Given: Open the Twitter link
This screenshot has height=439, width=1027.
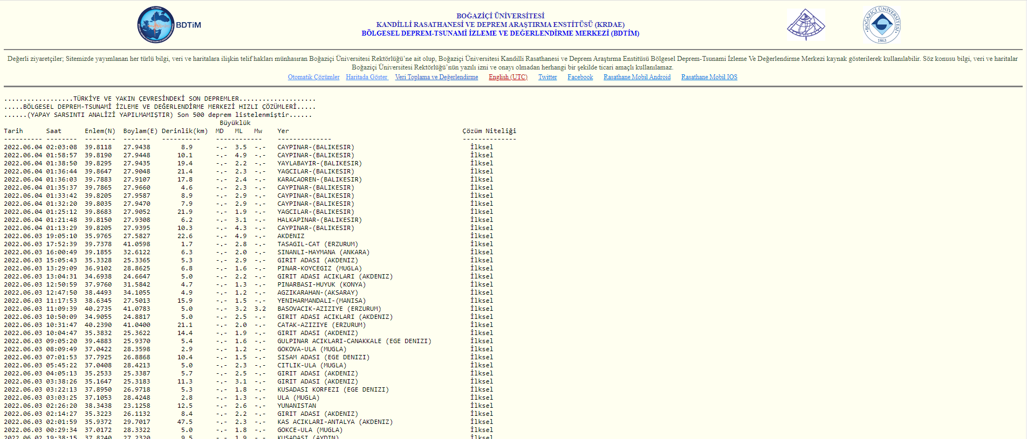Looking at the screenshot, I should pos(547,77).
